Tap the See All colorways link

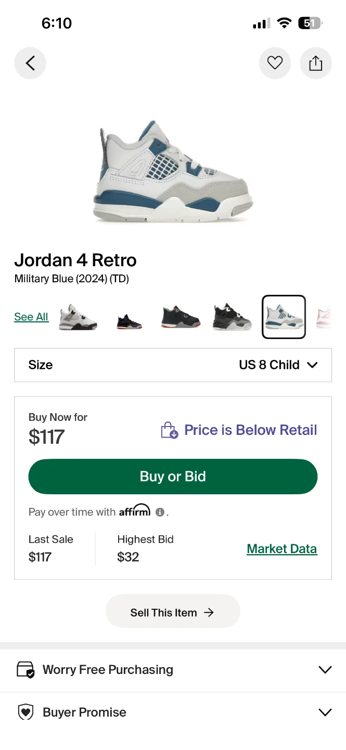[x=31, y=317]
